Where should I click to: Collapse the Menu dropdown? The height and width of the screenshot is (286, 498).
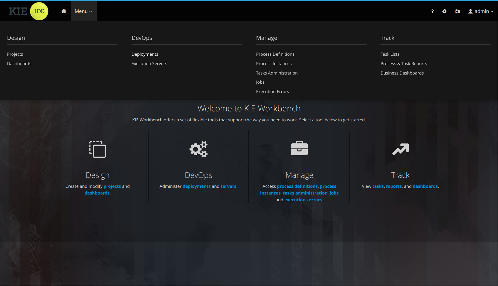pyautogui.click(x=83, y=11)
